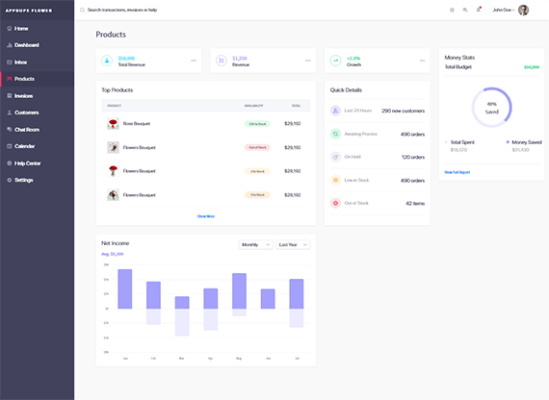Image resolution: width=549 pixels, height=400 pixels.
Task: Open options menu on Total Revenue card
Action: (194, 61)
